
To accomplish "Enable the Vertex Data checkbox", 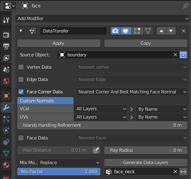I will [x=21, y=67].
